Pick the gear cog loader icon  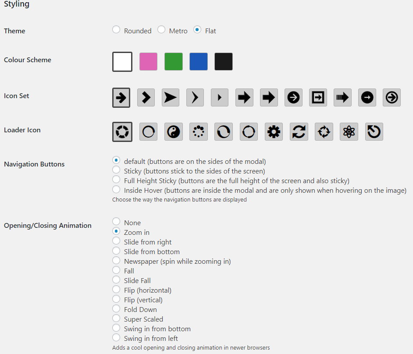(x=274, y=131)
